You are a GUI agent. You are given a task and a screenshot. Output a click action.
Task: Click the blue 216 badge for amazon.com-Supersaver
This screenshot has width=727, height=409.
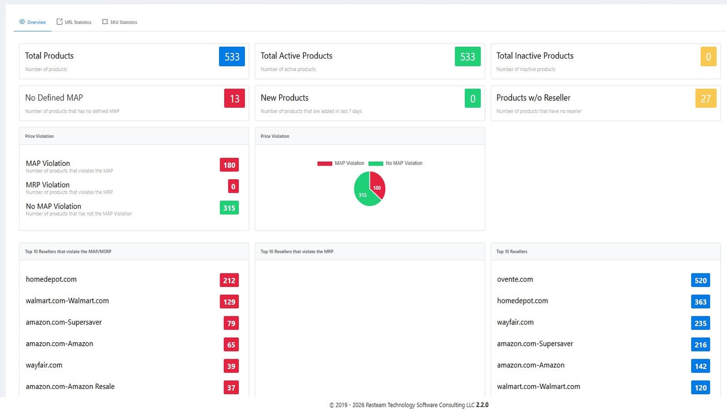coord(700,344)
